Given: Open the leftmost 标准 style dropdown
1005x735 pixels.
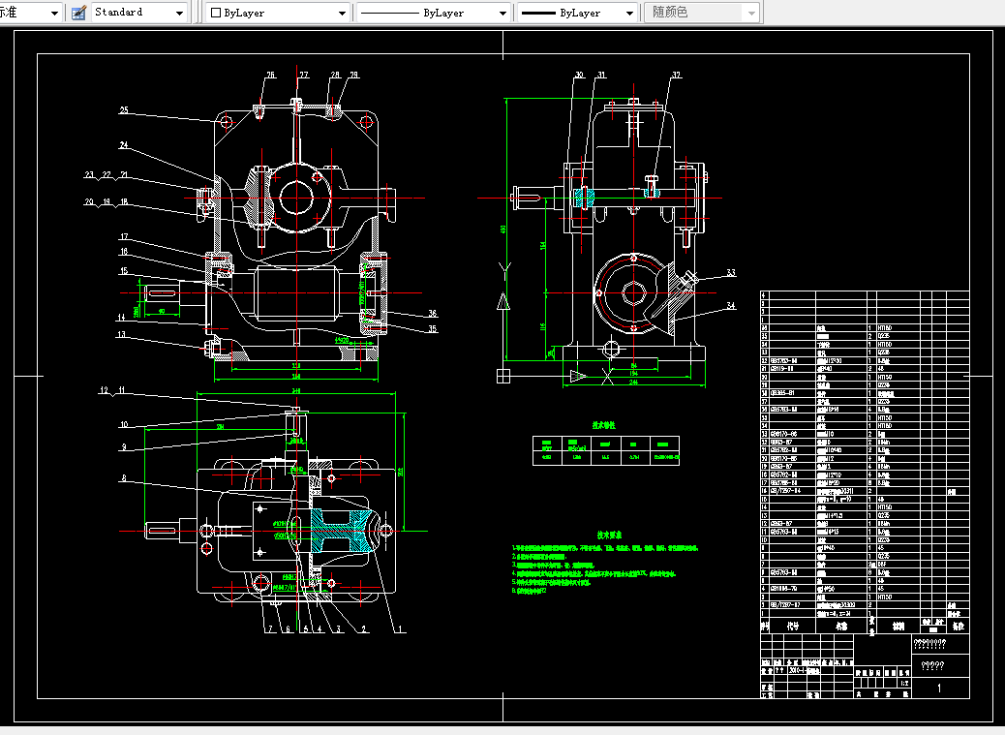Looking at the screenshot, I should point(29,13).
